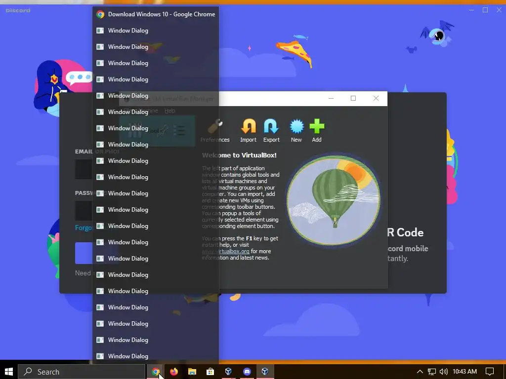Minimize the Discord window
506x379 pixels.
471,10
